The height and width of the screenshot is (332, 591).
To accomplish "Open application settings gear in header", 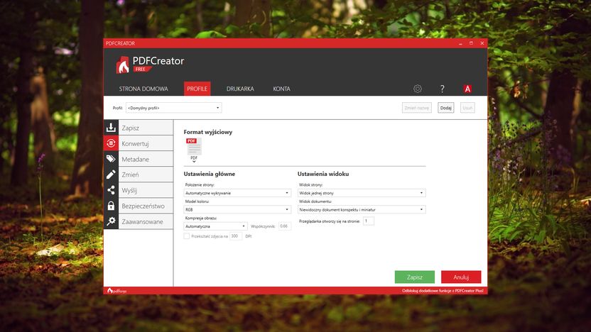I will [417, 89].
